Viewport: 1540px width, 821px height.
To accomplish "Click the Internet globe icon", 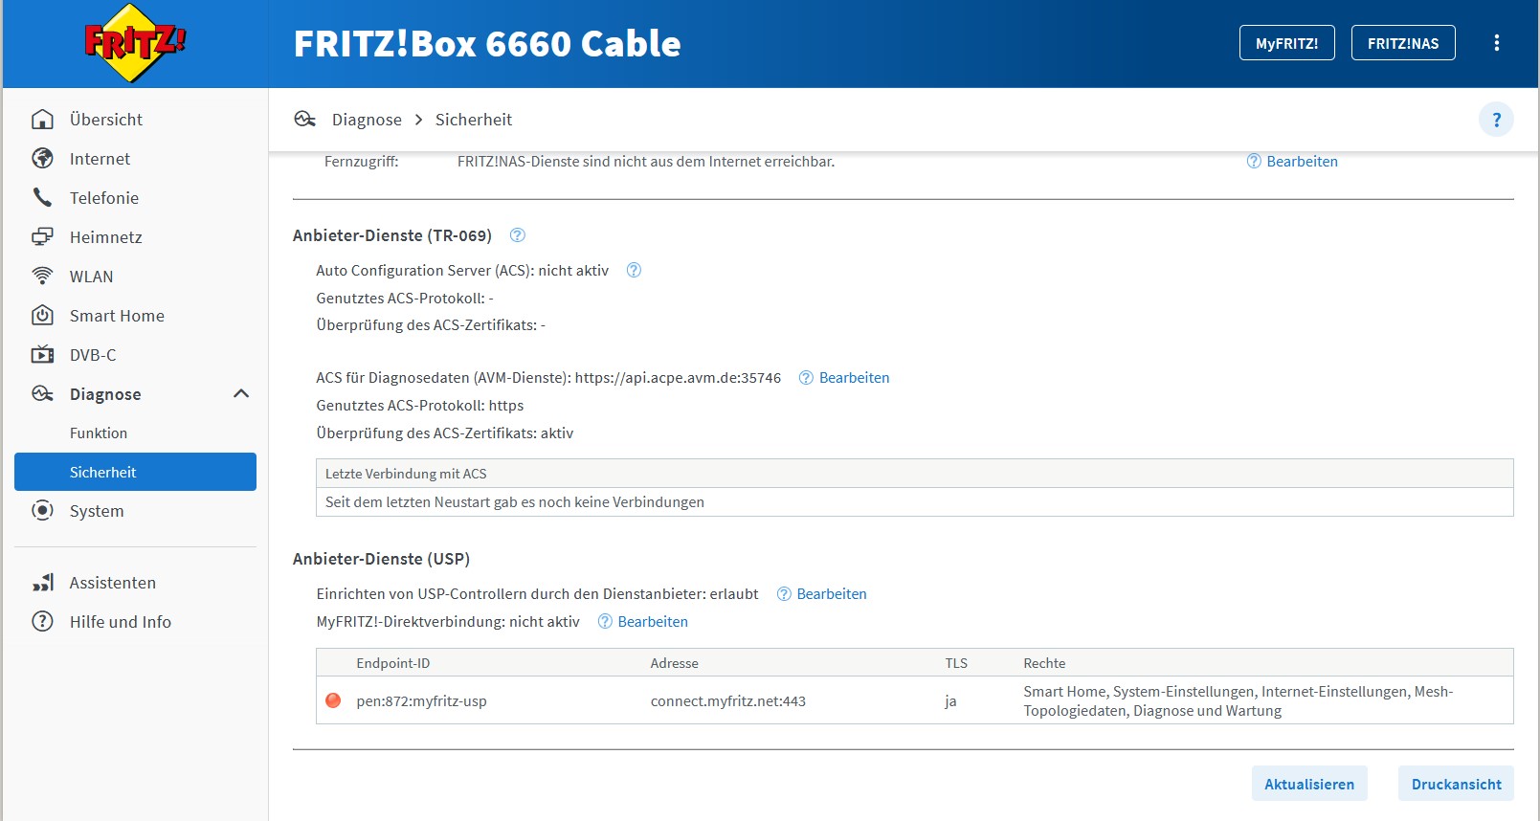I will point(42,159).
